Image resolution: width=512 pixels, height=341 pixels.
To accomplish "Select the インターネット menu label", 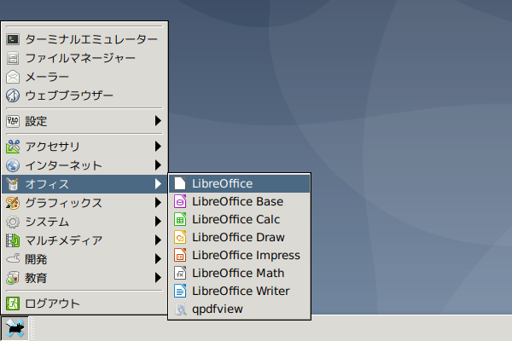I will coord(64,165).
